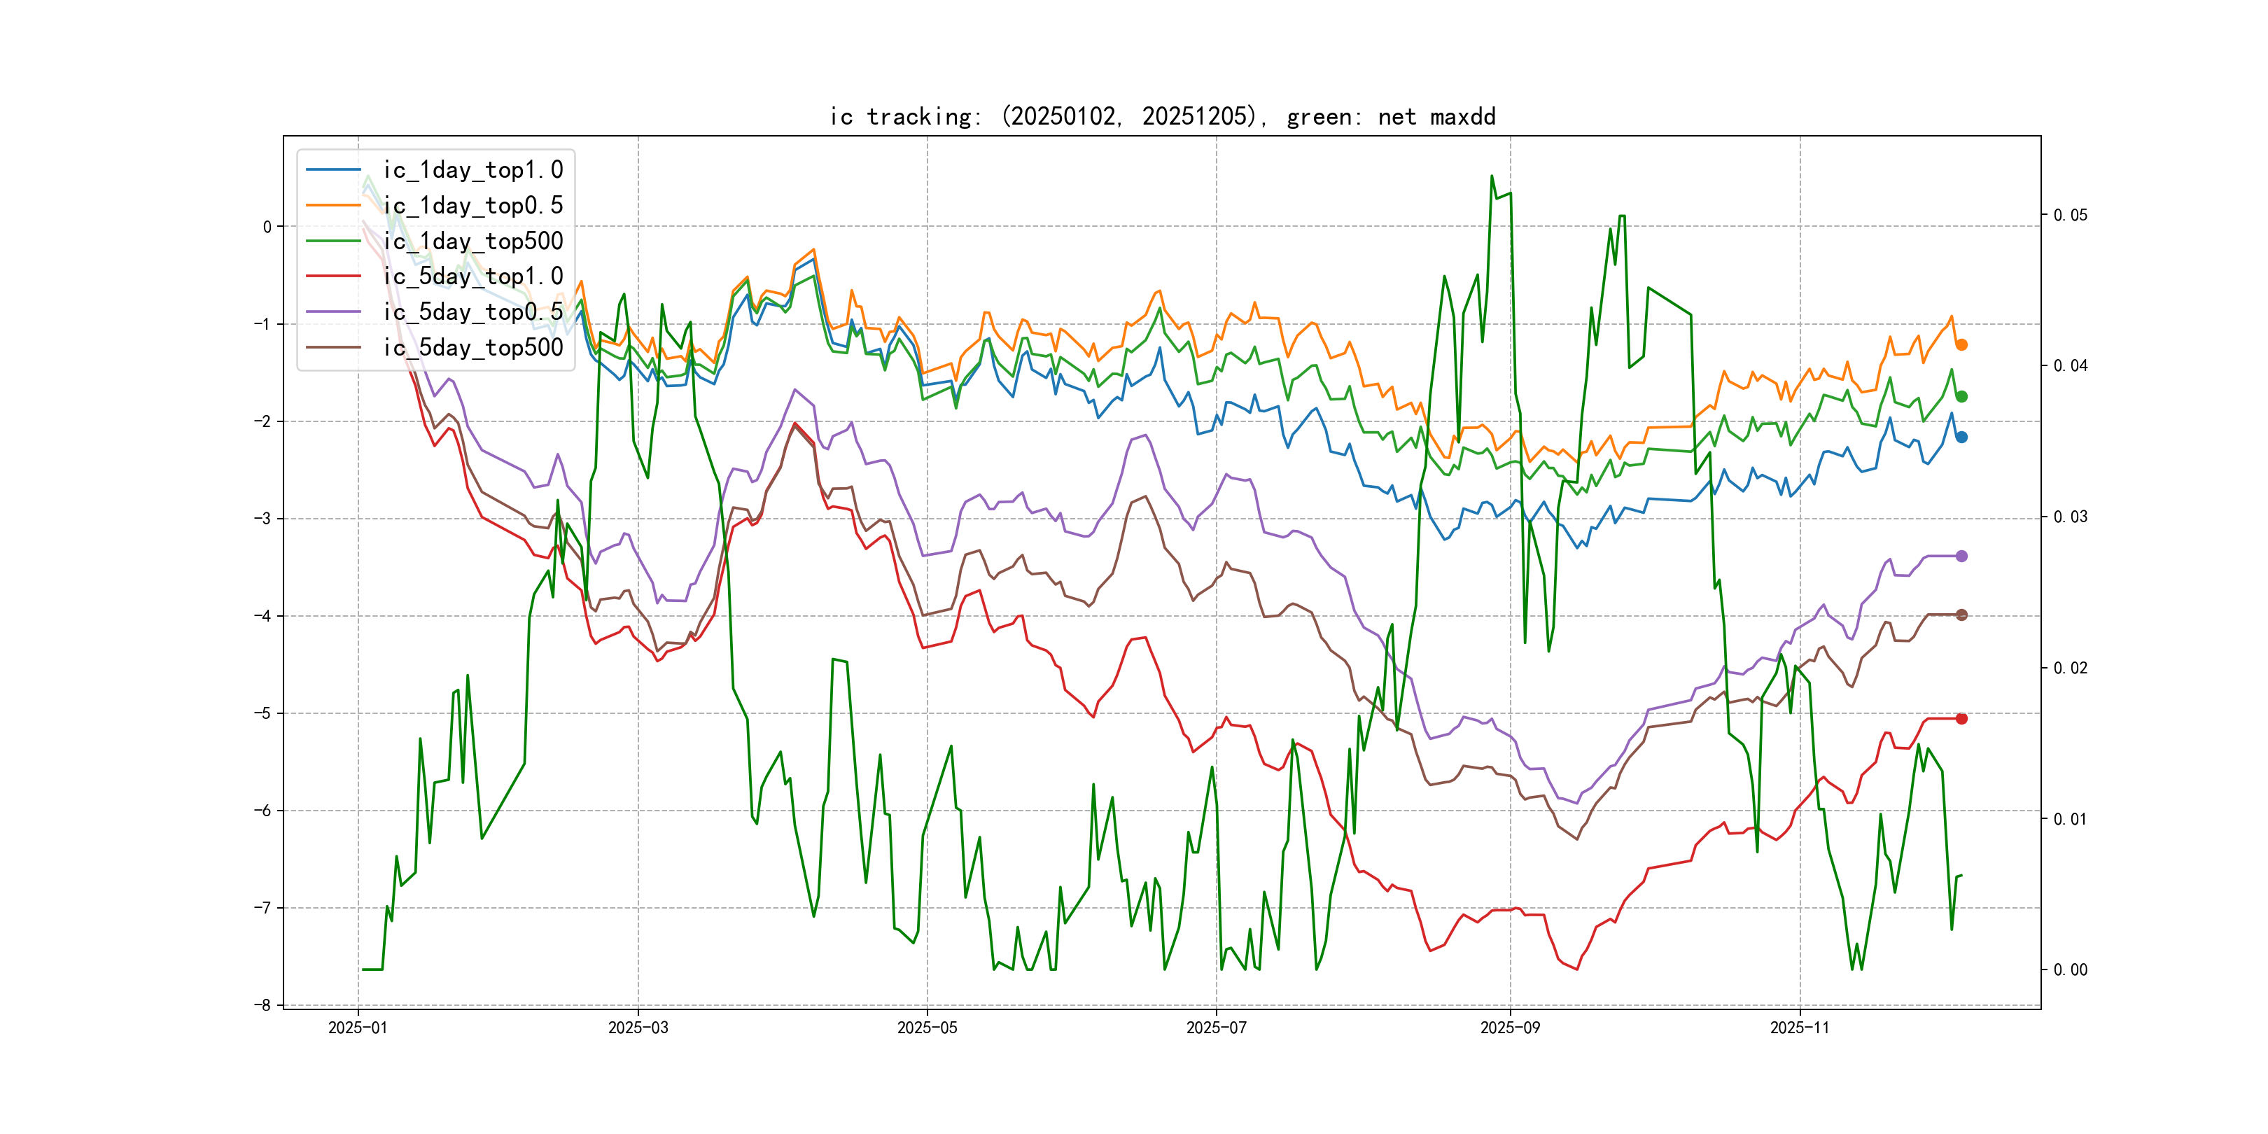This screenshot has width=2268, height=1134.
Task: Click the ic_1day_top1.0 legend entry
Action: point(472,169)
